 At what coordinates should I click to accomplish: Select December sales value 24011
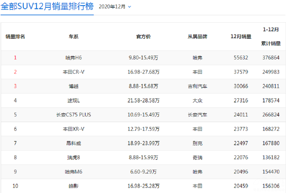tap(241, 115)
